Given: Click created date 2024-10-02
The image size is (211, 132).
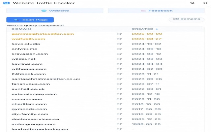Looking at the screenshot, I should tap(146, 44).
